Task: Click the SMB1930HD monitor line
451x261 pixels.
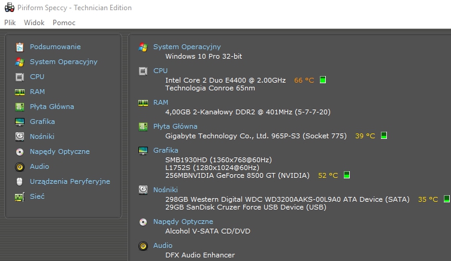Action: click(219, 160)
